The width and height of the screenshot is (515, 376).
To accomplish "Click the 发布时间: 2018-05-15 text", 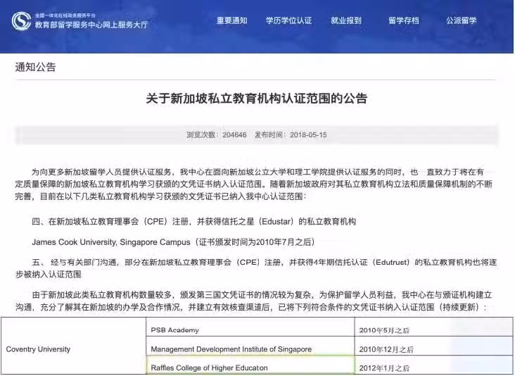I will pos(291,134).
